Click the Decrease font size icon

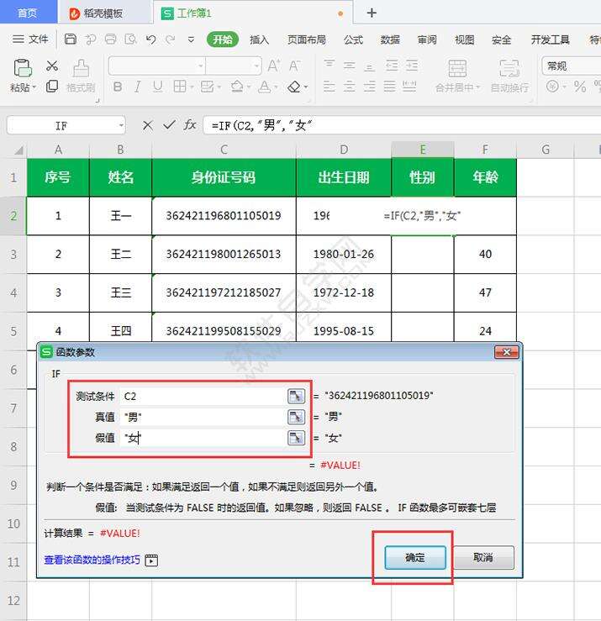294,66
